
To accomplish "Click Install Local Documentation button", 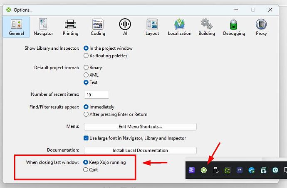I will click(140, 150).
